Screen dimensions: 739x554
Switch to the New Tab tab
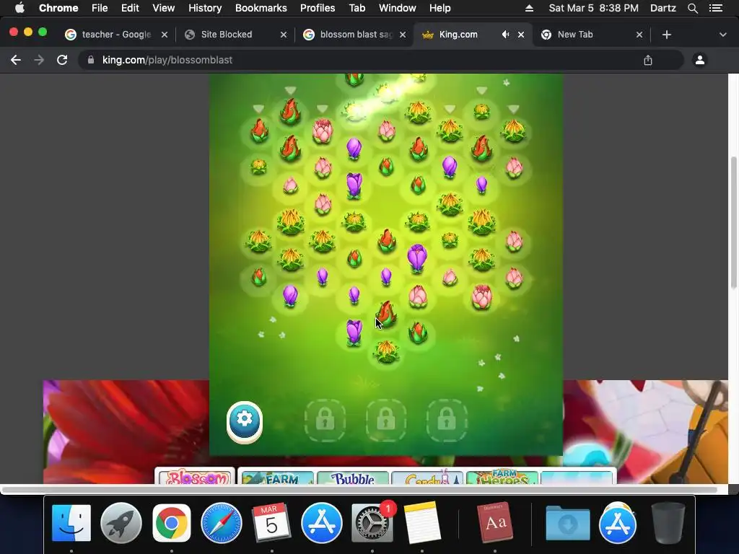(x=591, y=35)
